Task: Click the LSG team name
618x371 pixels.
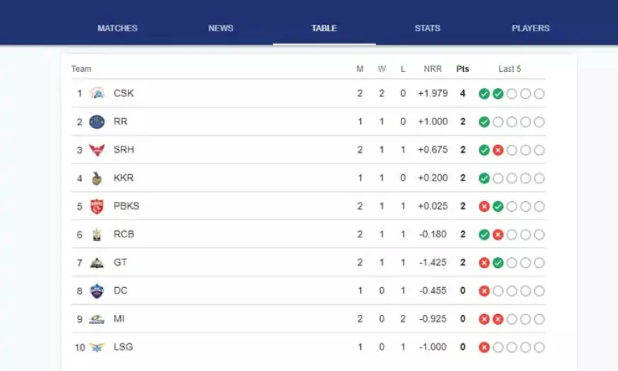Action: point(123,347)
